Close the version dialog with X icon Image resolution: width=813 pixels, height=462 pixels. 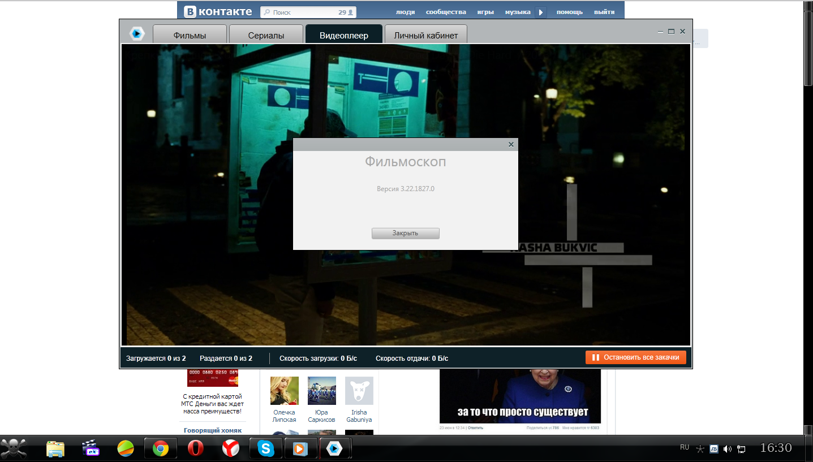[x=511, y=145]
